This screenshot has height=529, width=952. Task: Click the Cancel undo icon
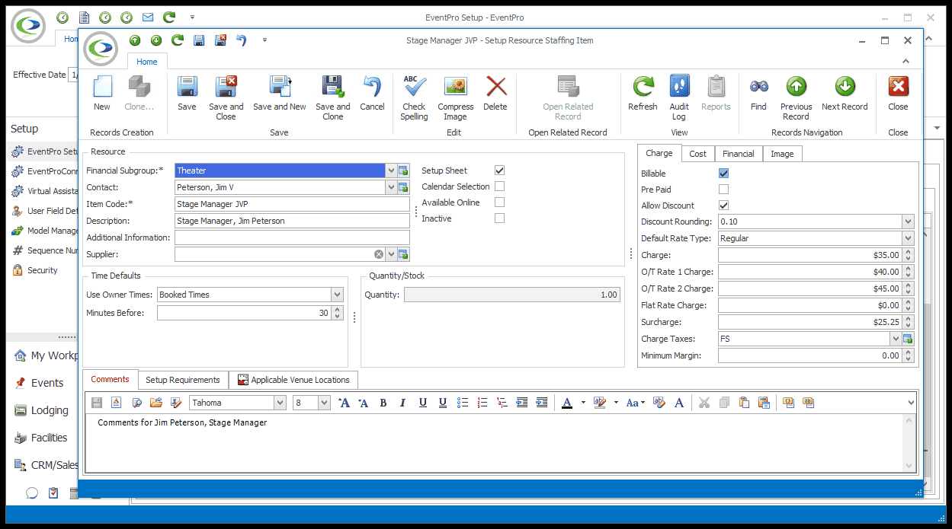(372, 87)
